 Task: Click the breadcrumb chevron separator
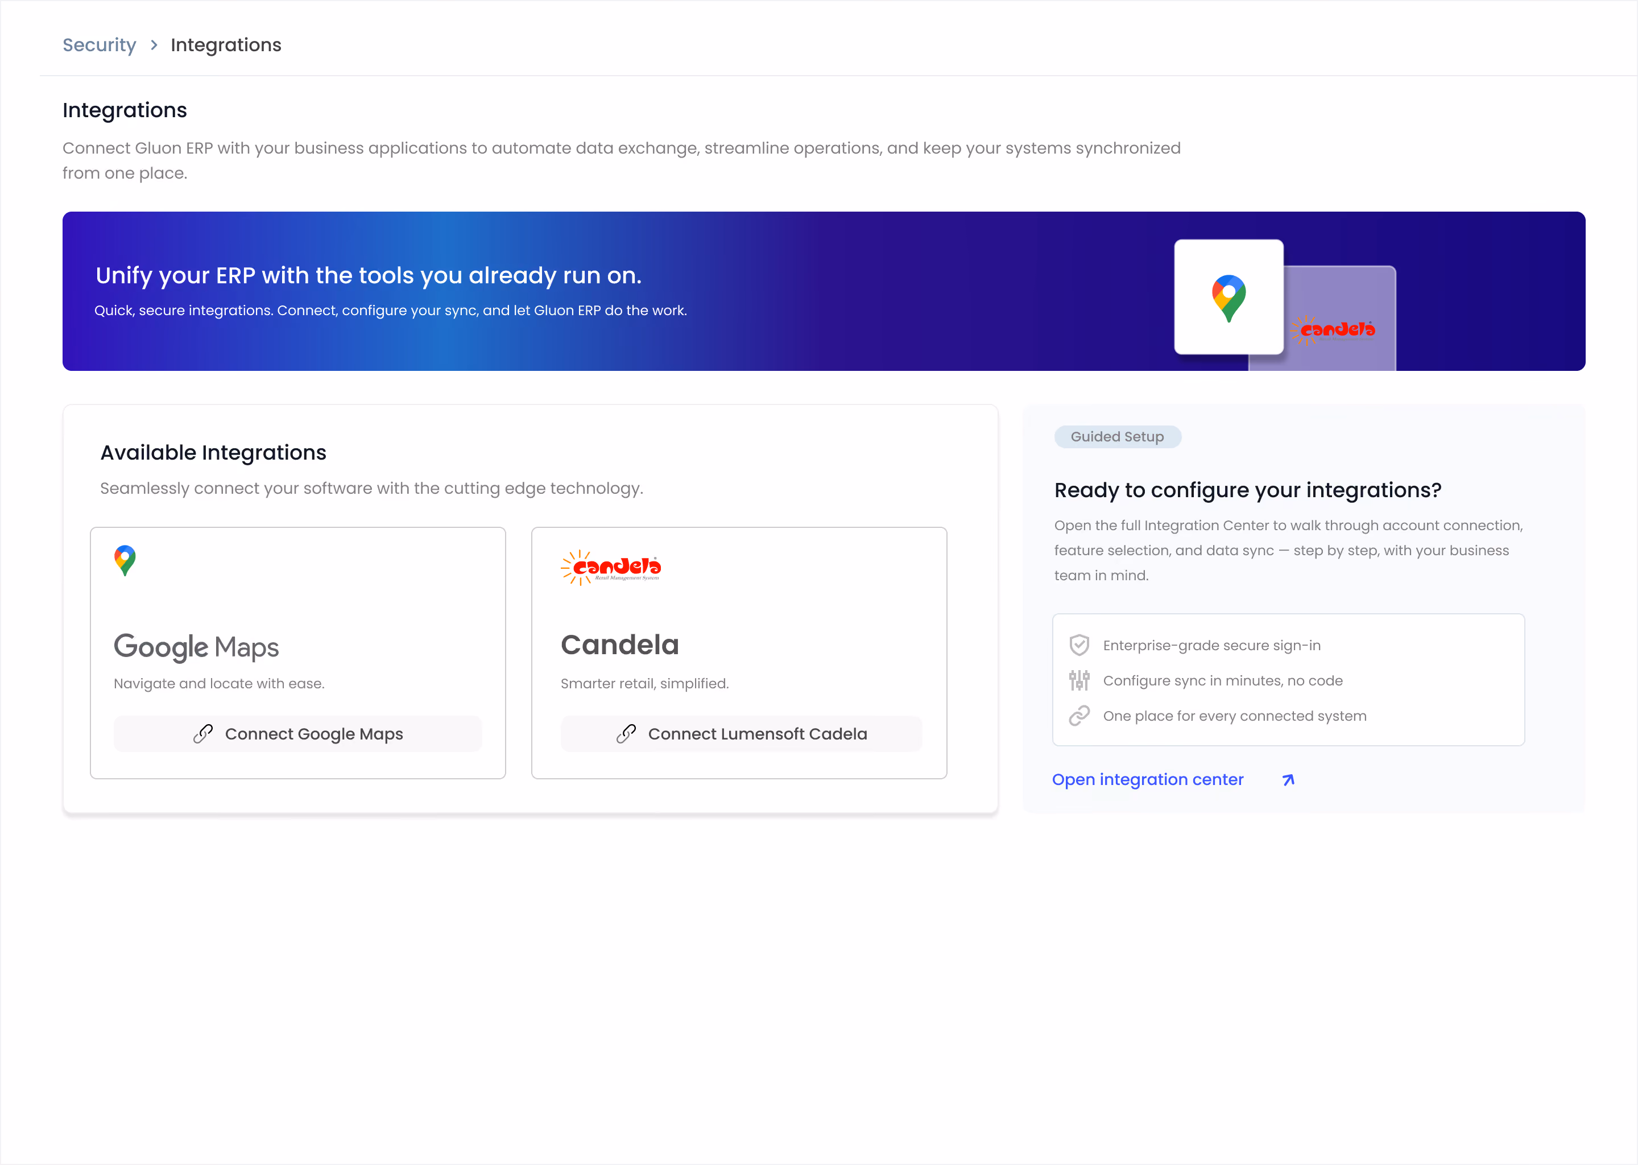[154, 45]
